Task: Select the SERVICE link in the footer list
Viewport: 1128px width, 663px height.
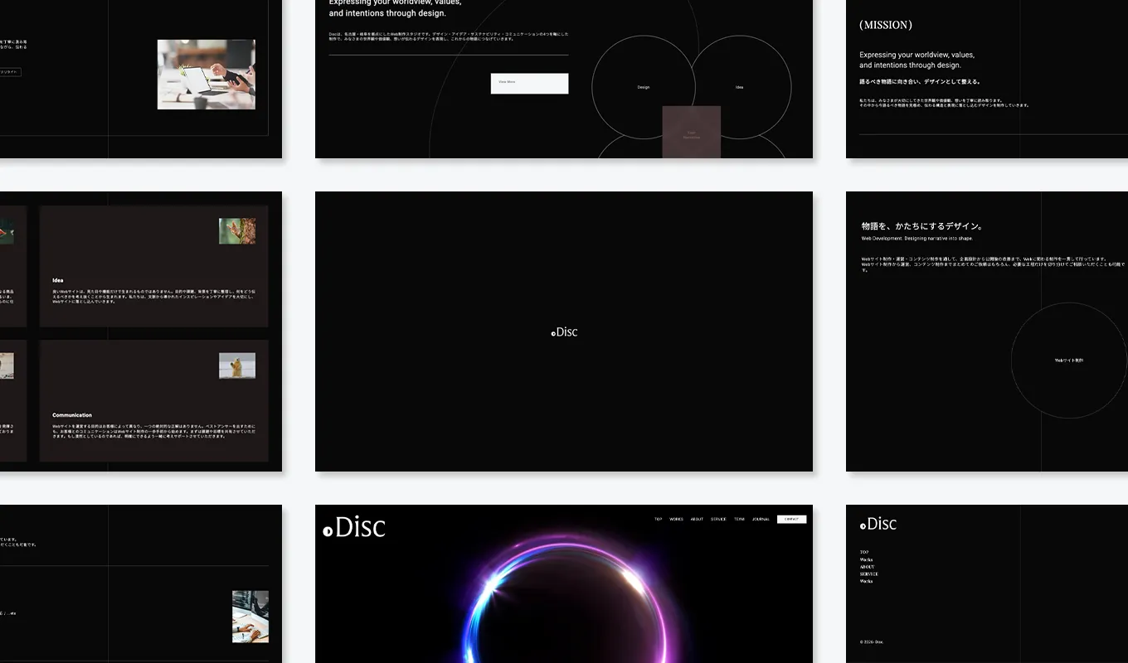Action: pyautogui.click(x=868, y=573)
